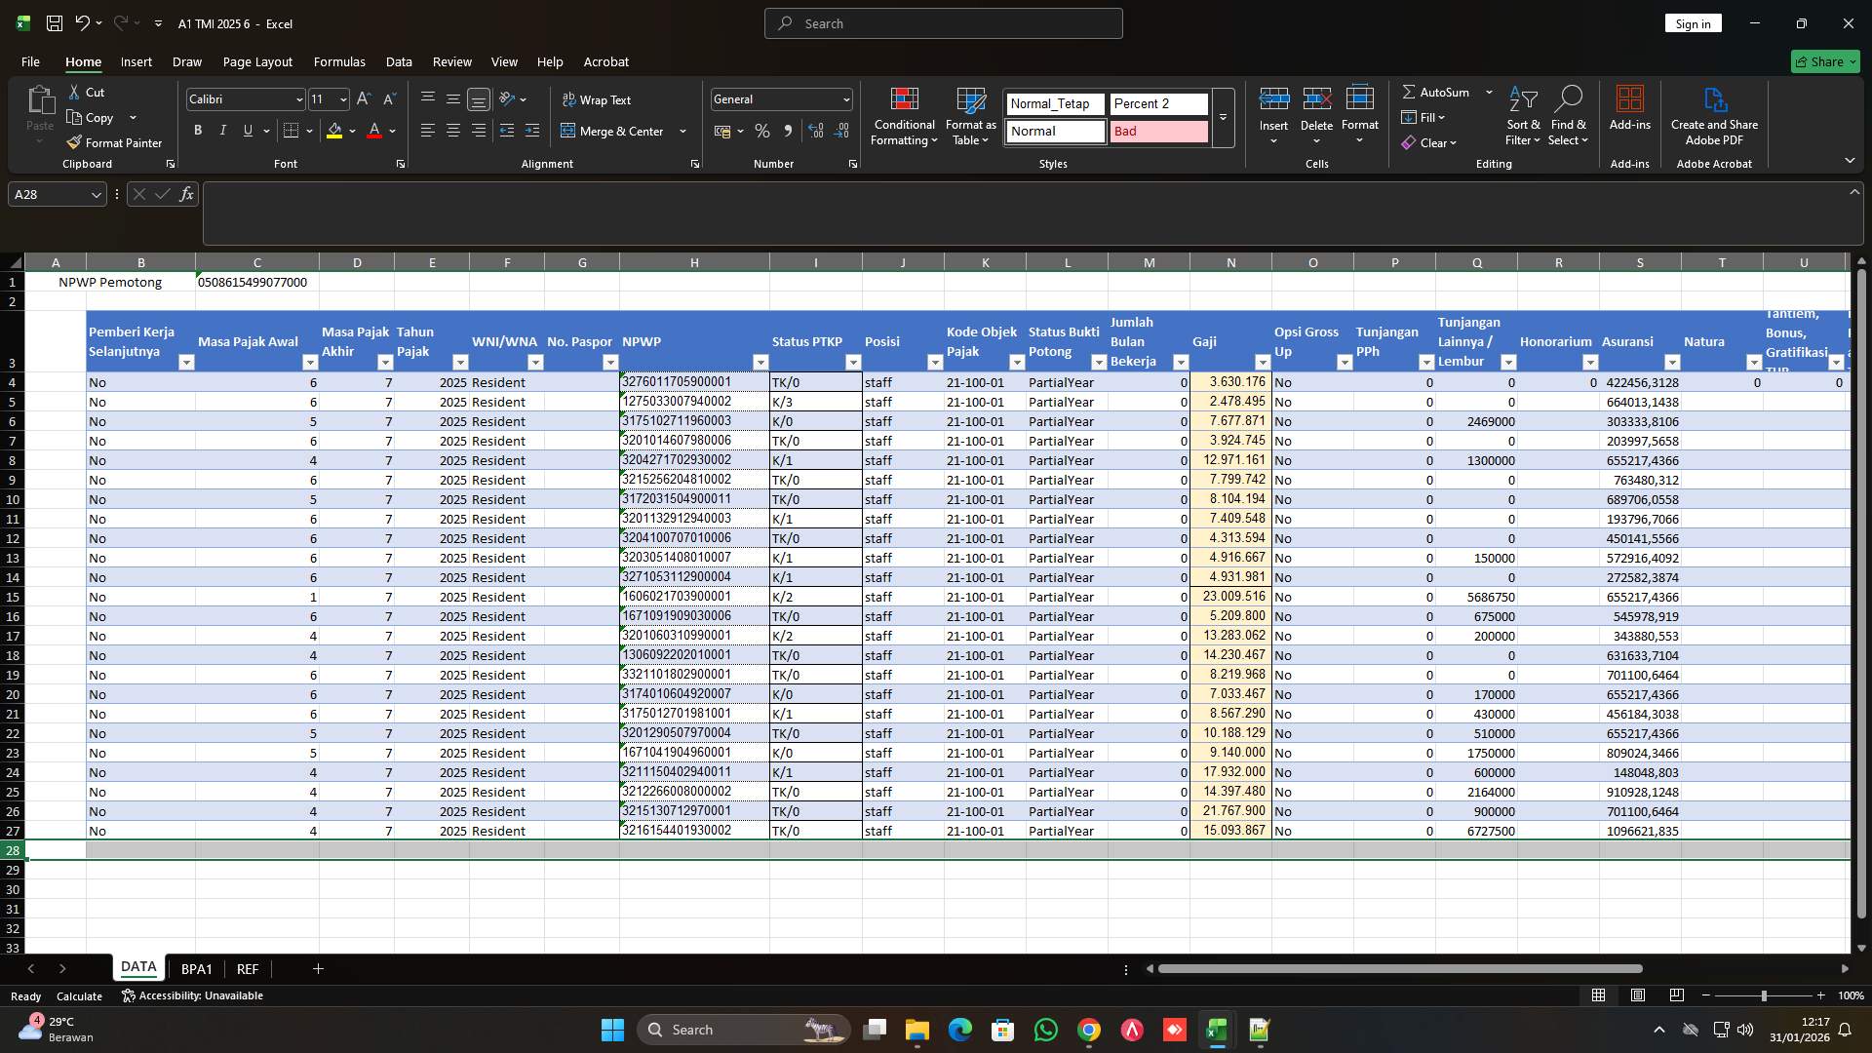Click the Percent Style icon
This screenshot has width=1872, height=1053.
pos(762,131)
